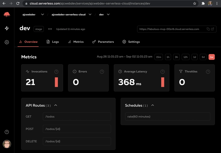Select the 1d time range

pyautogui.click(x=194, y=57)
